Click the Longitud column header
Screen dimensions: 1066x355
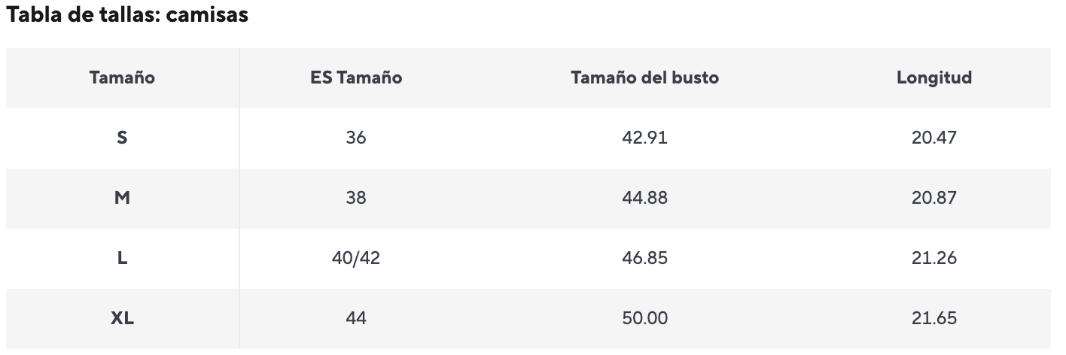click(x=934, y=77)
